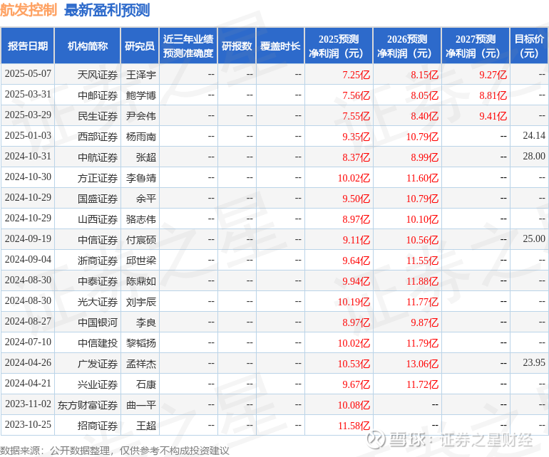Click analyst name 尹会伟
This screenshot has height=457, width=549.
click(x=141, y=116)
